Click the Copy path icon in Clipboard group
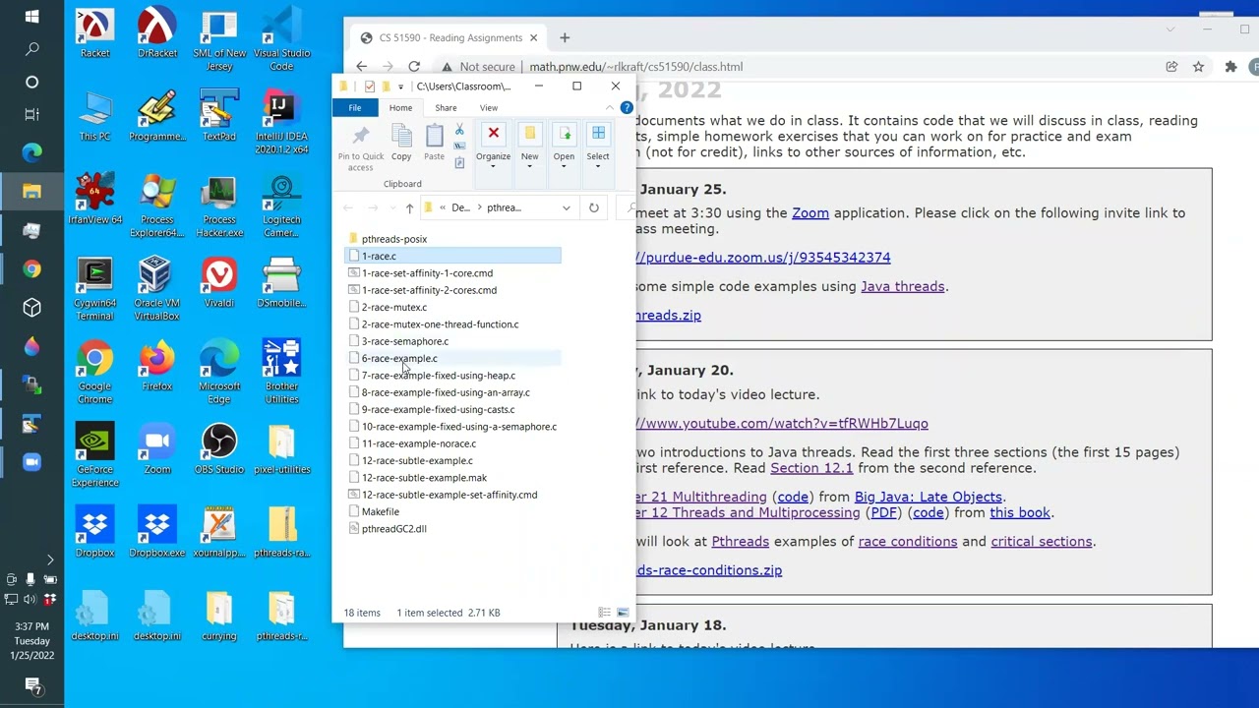Viewport: 1259px width, 708px height. coord(459,147)
